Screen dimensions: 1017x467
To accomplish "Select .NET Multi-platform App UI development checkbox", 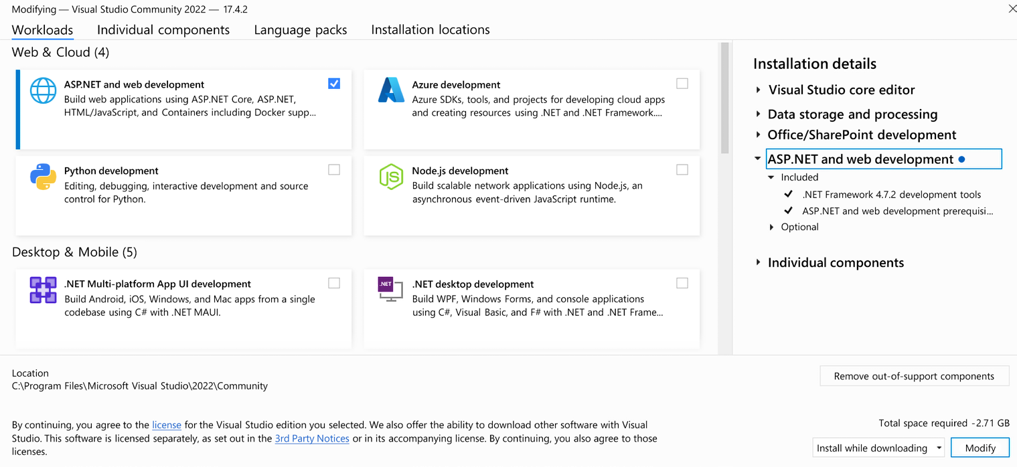I will click(x=334, y=283).
